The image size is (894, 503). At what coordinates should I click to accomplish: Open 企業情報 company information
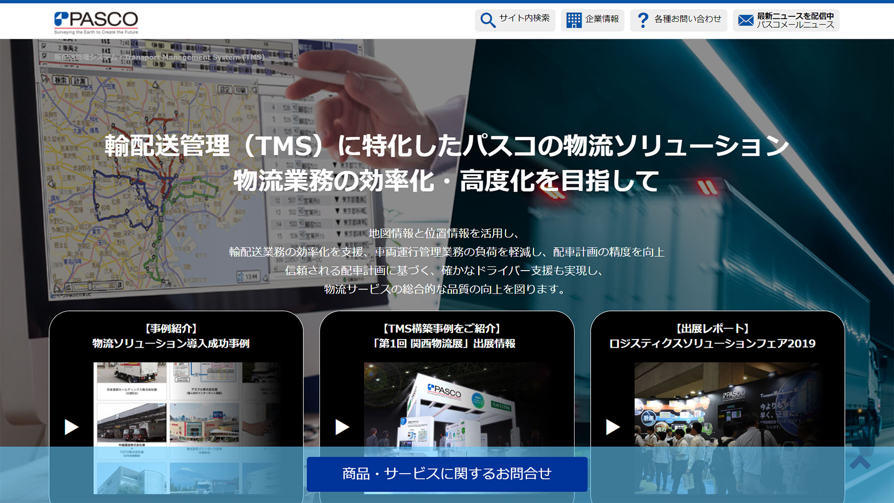tap(593, 20)
